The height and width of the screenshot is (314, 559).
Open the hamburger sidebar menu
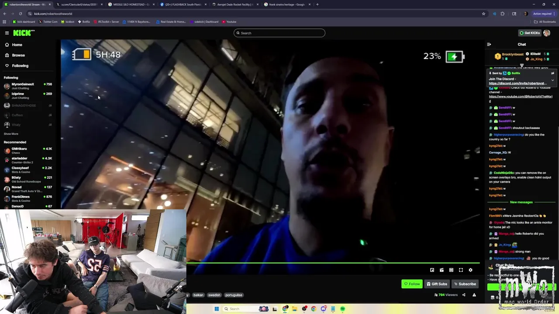(7, 33)
